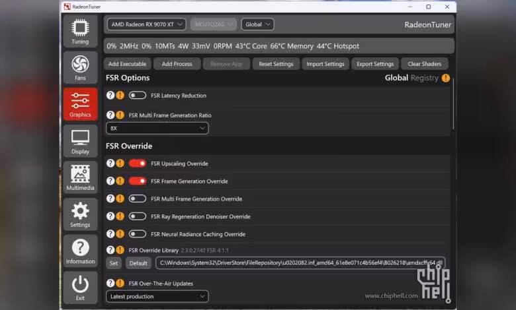Open help for FSR Upscaling Override
516x310 pixels.
point(110,163)
